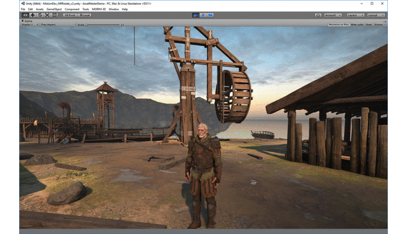Open the Free Aspect dropdown
Viewport: 407px width, 234px height.
(x=58, y=24)
